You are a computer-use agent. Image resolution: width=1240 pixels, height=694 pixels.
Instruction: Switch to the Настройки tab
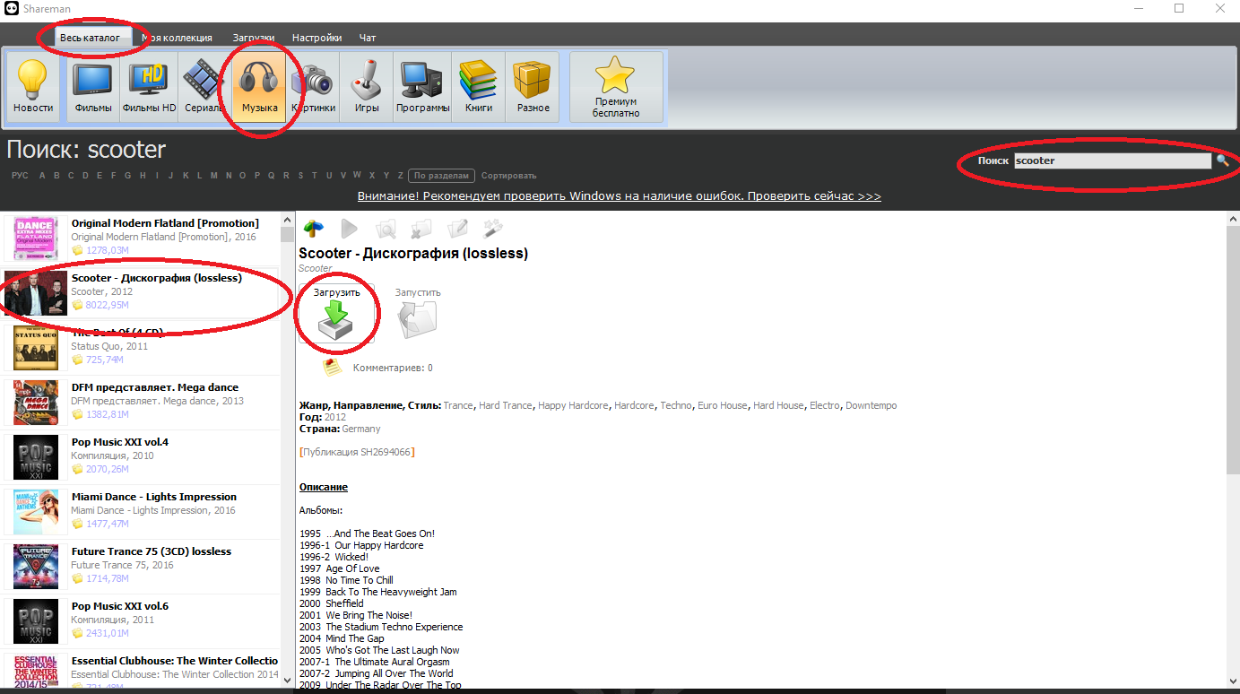tap(317, 38)
